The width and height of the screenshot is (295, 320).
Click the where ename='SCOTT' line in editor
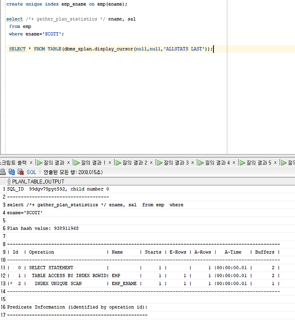36,34
